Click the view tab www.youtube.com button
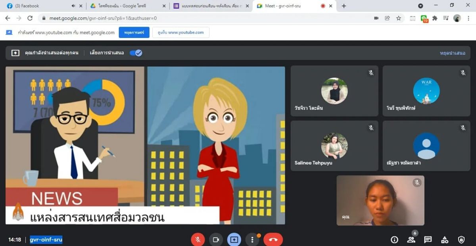 [181, 33]
